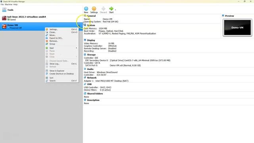The image size is (254, 143).
Task: Choose Show in Explorer menu entry
Action: [x=62, y=71]
